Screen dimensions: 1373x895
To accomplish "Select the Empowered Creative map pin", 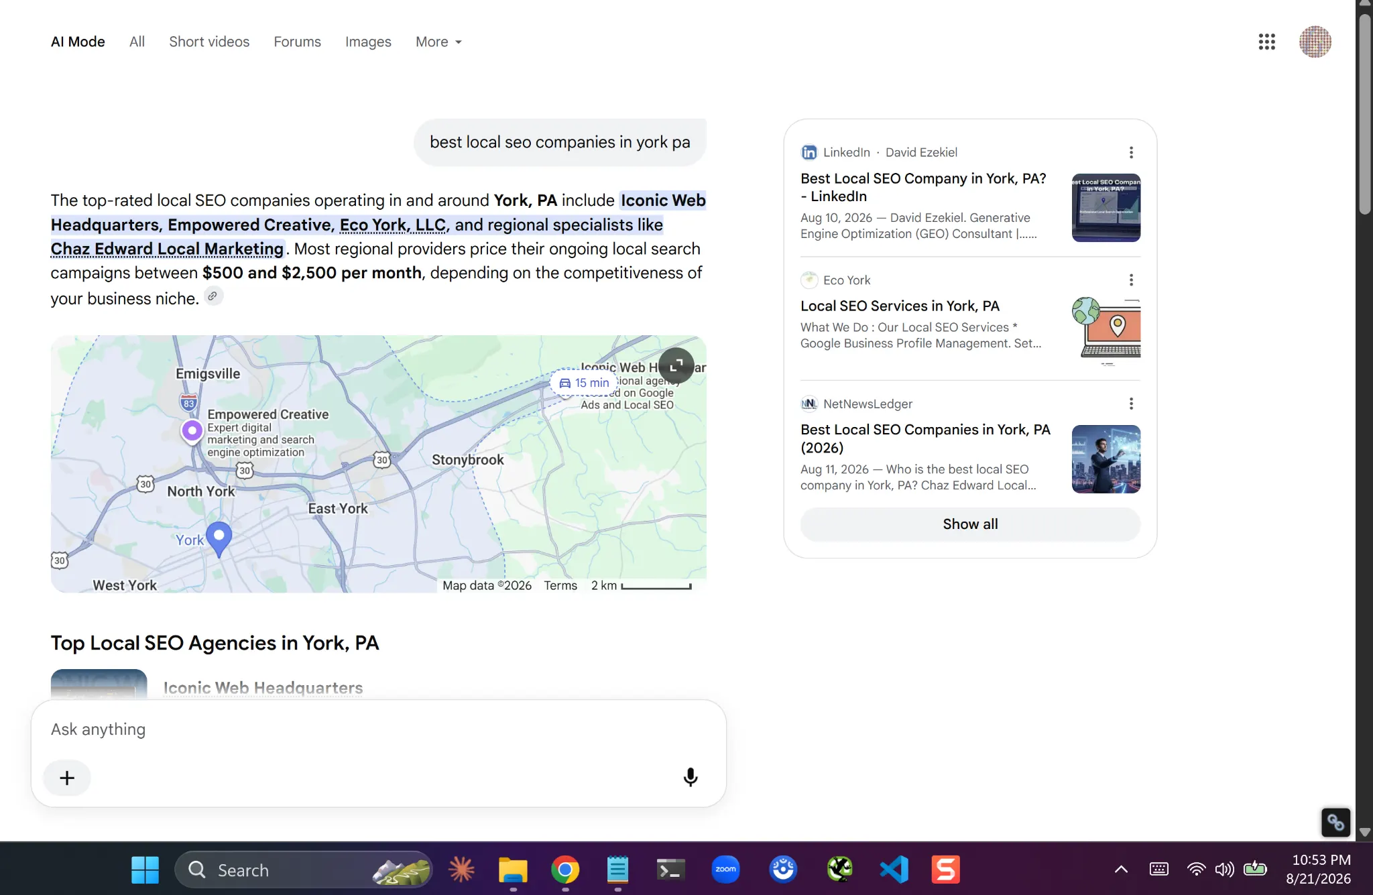I will pos(192,431).
